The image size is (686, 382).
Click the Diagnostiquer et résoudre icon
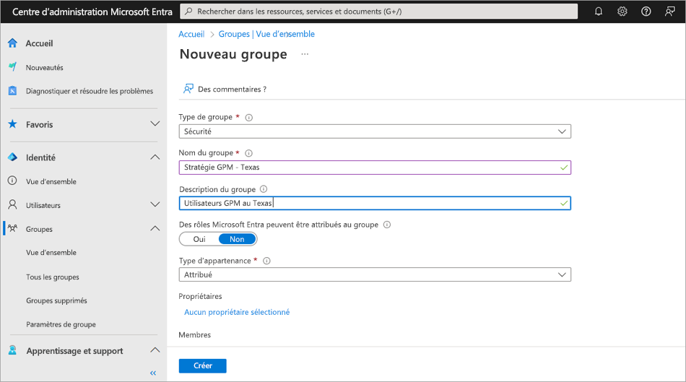pyautogui.click(x=13, y=90)
